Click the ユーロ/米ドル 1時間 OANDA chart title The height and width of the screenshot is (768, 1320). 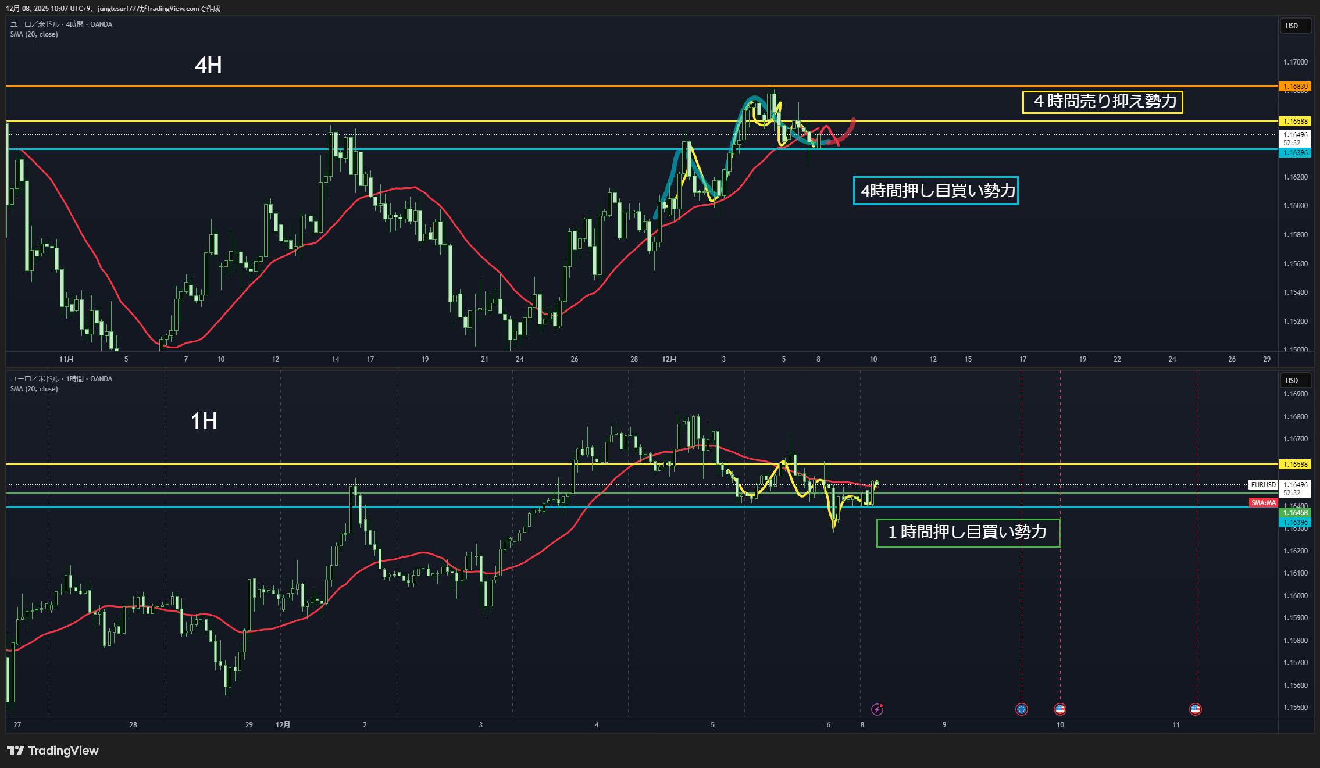(61, 379)
